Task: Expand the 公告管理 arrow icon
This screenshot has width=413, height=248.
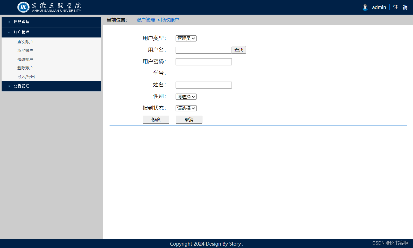Action: click(x=9, y=86)
